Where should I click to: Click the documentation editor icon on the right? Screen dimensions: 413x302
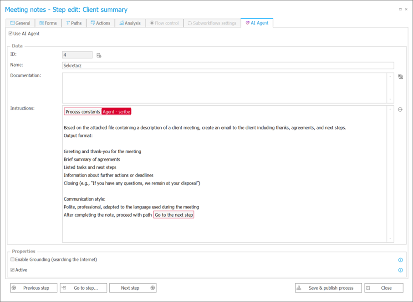click(x=400, y=77)
